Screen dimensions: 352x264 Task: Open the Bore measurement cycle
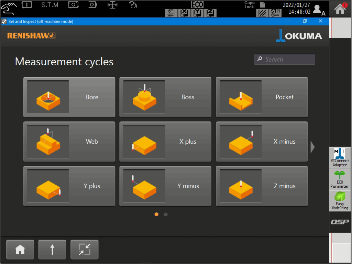69,97
